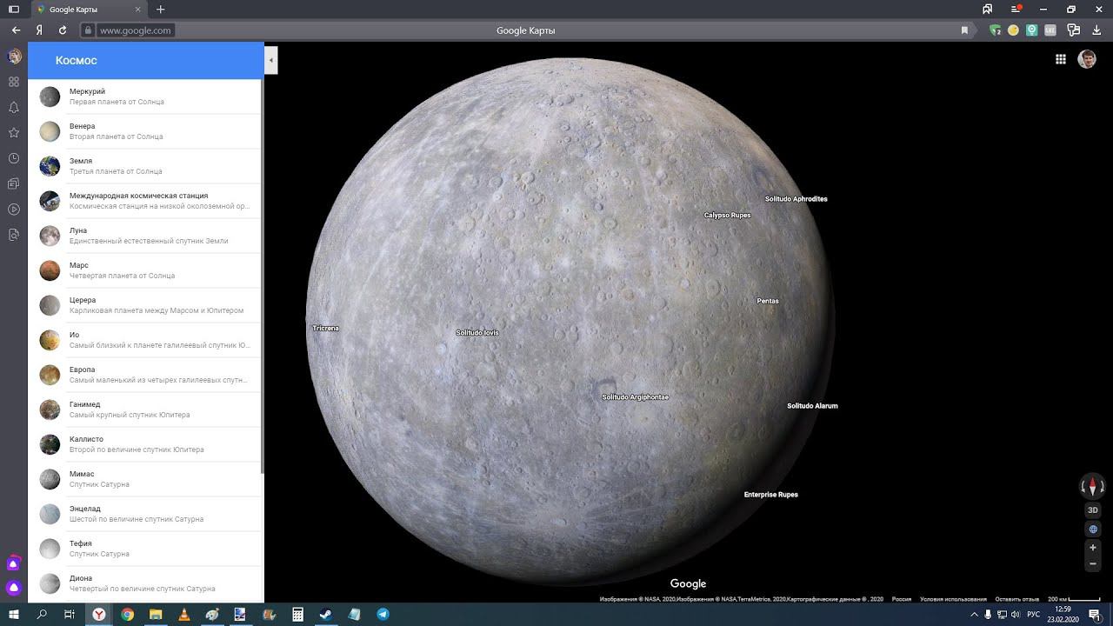
Task: Reset map orientation with the compass
Action: pyautogui.click(x=1093, y=487)
